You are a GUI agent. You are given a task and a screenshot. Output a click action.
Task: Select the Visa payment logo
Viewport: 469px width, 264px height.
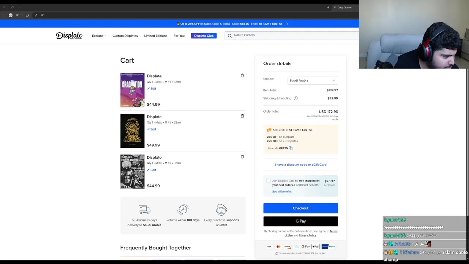(x=269, y=246)
